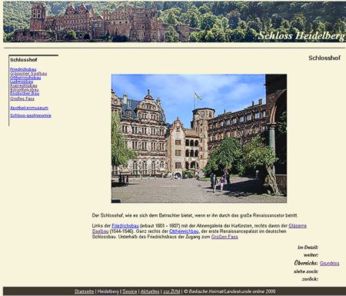The height and width of the screenshot is (296, 346).
Task: Select Ottheinrichsbau in the left navigation list
Action: [x=25, y=78]
